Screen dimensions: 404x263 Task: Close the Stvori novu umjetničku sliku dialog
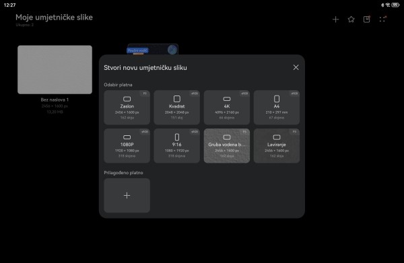pos(296,67)
